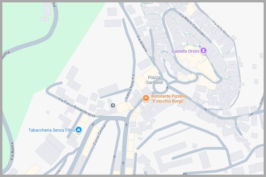
Task: Click the Via Mario Consivieri street label
Action: point(192,25)
